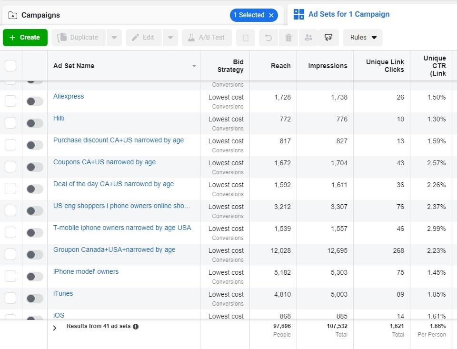Open Coupons CA+US narrowed by age link
This screenshot has height=349, width=457.
104,162
